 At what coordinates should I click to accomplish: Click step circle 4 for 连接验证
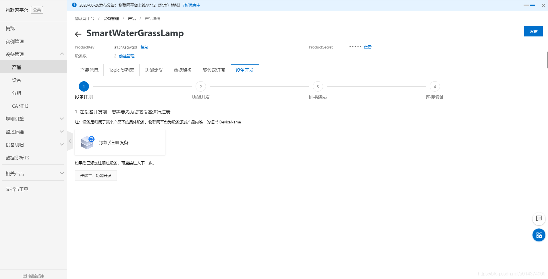pos(435,86)
